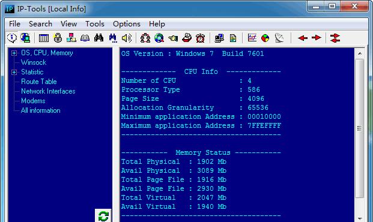Open the line chart IP Monitor tool
The width and height of the screenshot is (373, 222).
point(252,38)
